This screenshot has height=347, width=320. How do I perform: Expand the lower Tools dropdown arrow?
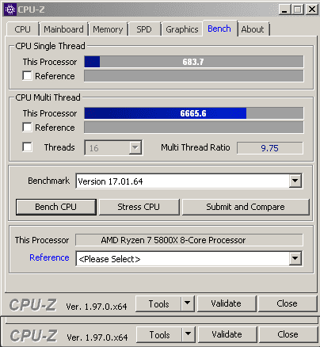(x=189, y=334)
